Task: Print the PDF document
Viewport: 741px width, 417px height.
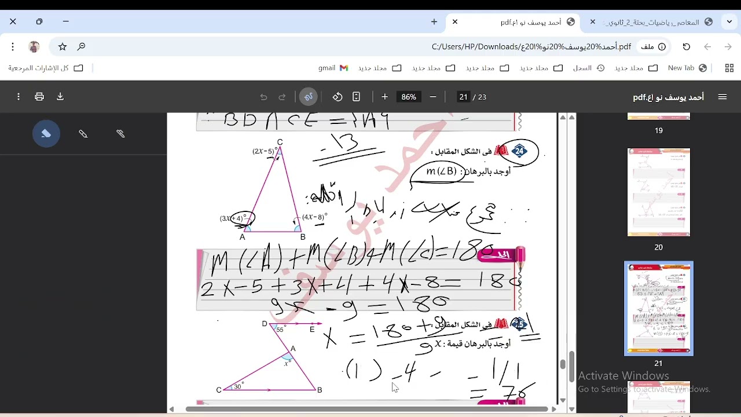Action: (x=39, y=97)
